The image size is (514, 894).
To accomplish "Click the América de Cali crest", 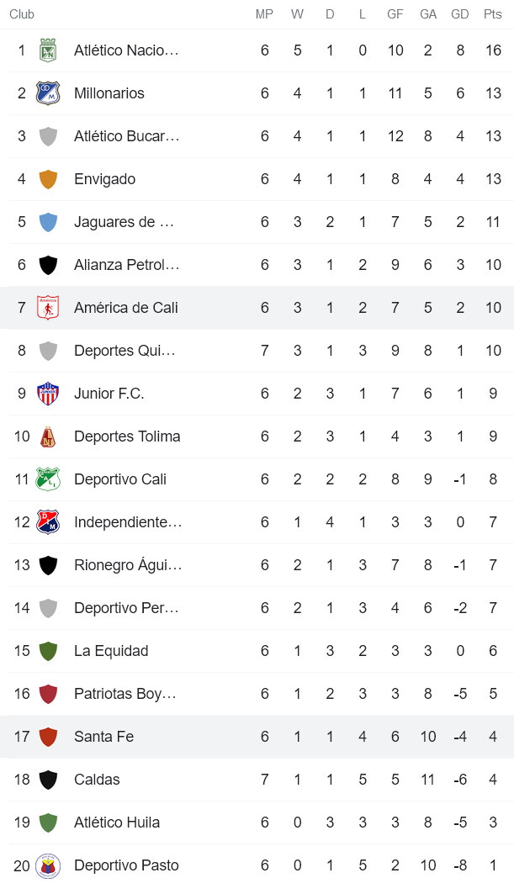I will point(48,307).
